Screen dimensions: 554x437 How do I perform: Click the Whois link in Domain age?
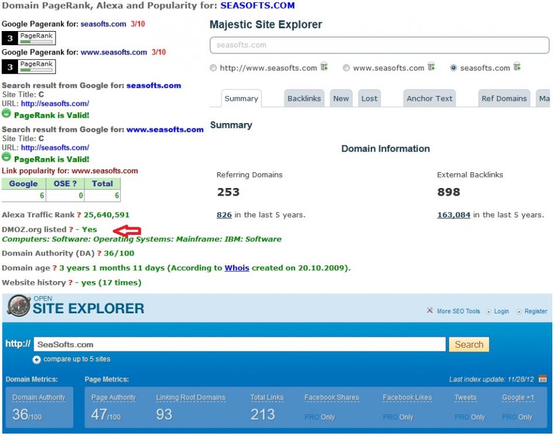(237, 268)
